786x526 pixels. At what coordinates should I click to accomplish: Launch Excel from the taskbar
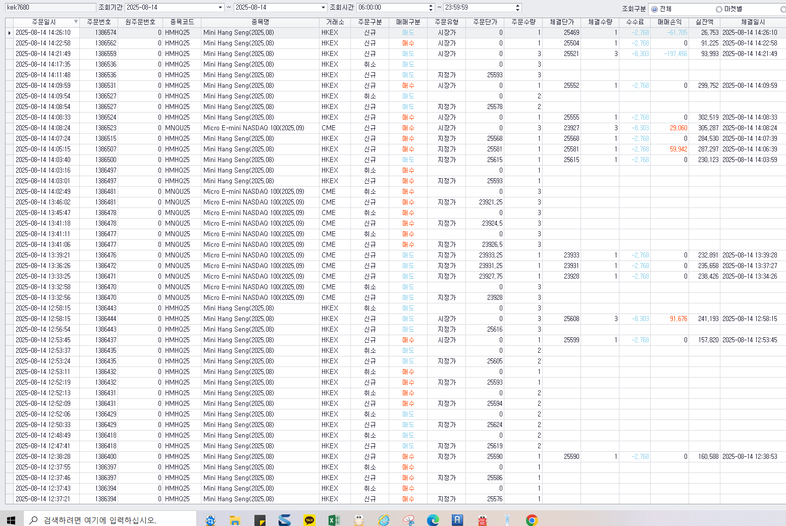334,520
